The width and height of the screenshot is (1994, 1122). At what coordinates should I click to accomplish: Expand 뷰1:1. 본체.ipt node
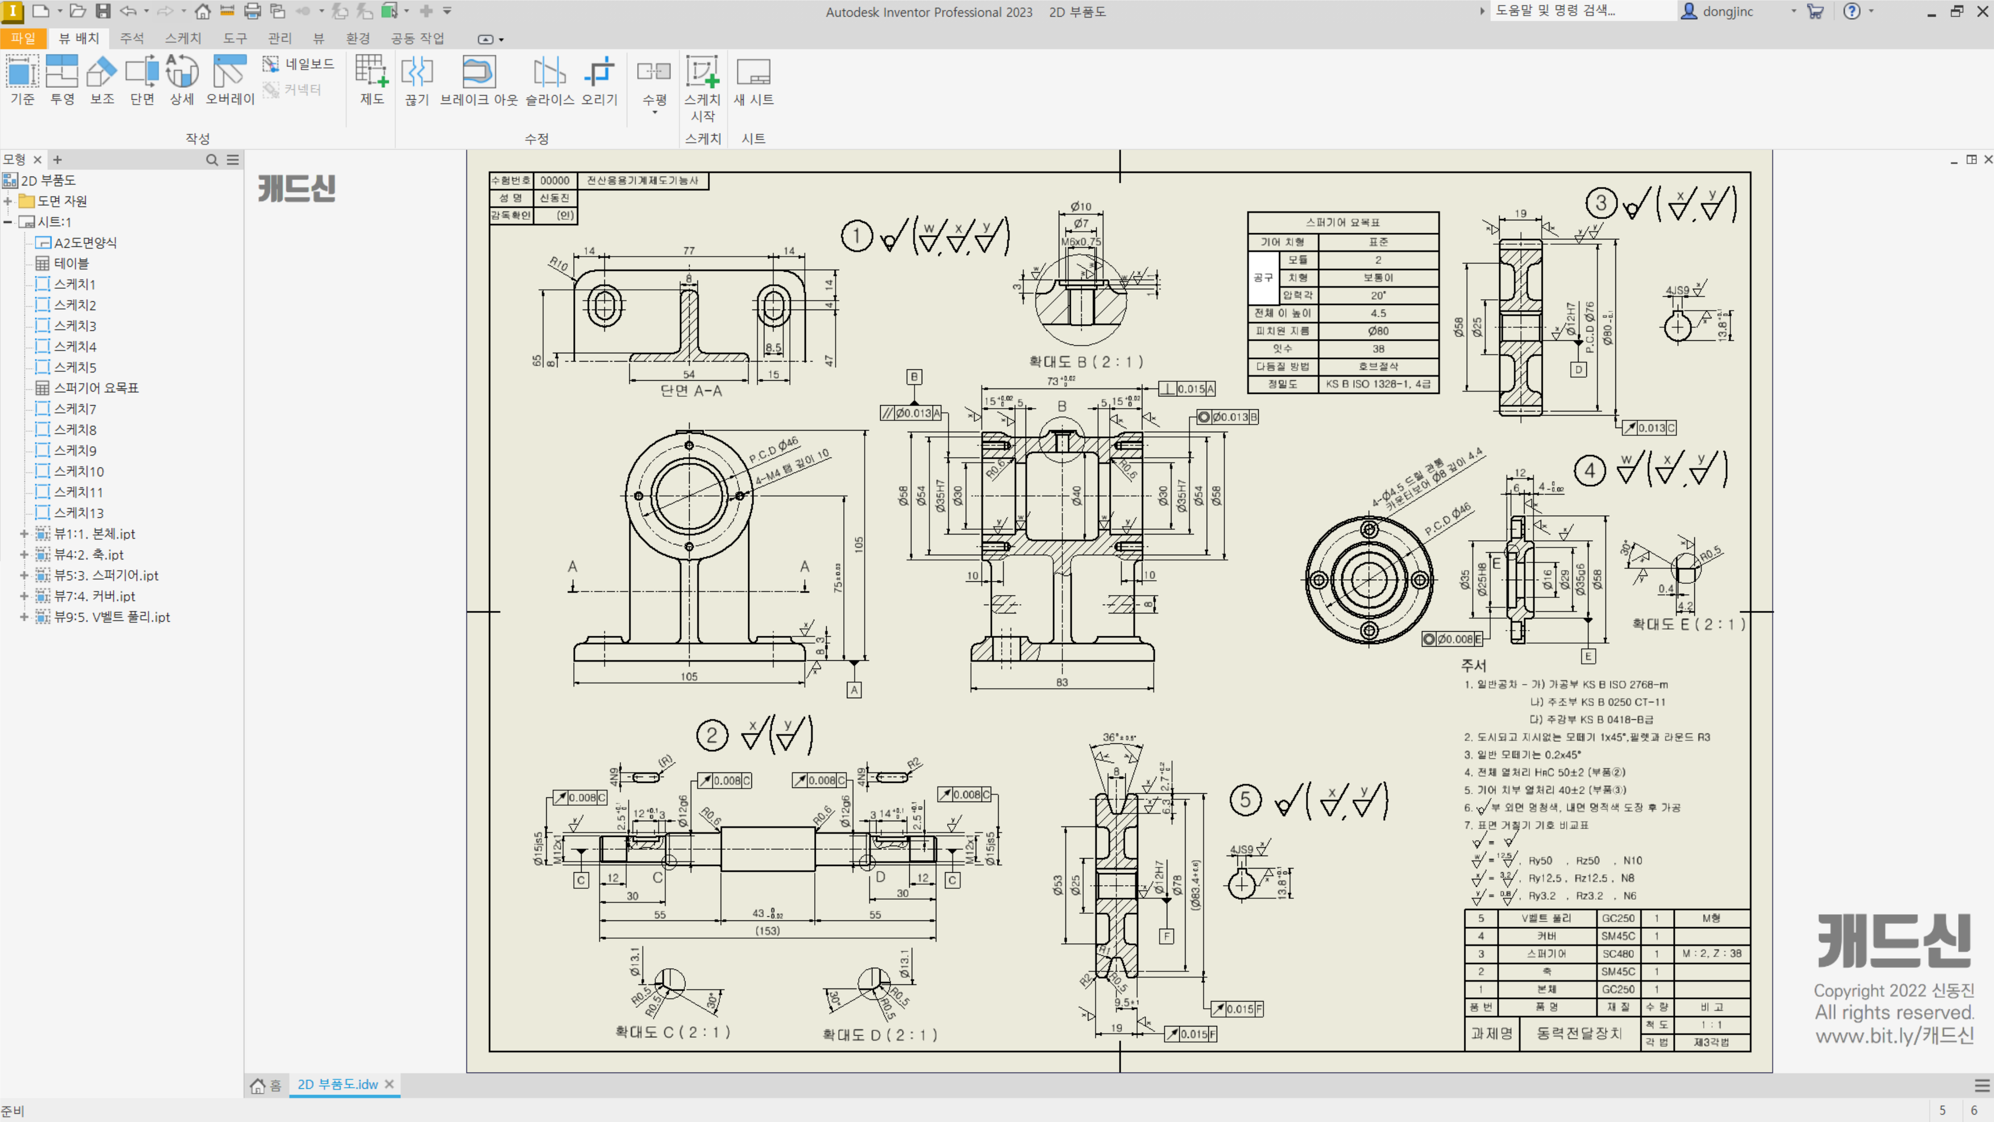23,535
